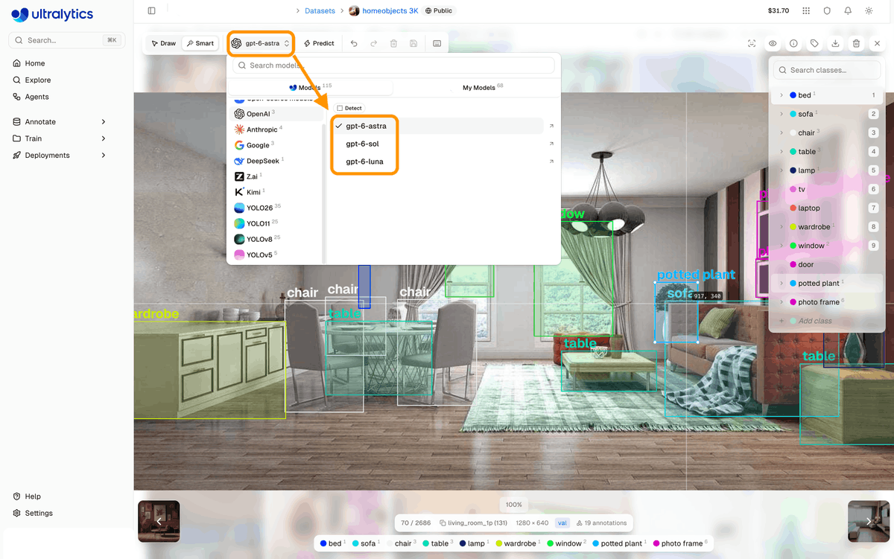Click the fit-to-screen focus icon
This screenshot has width=894, height=559.
pos(752,44)
